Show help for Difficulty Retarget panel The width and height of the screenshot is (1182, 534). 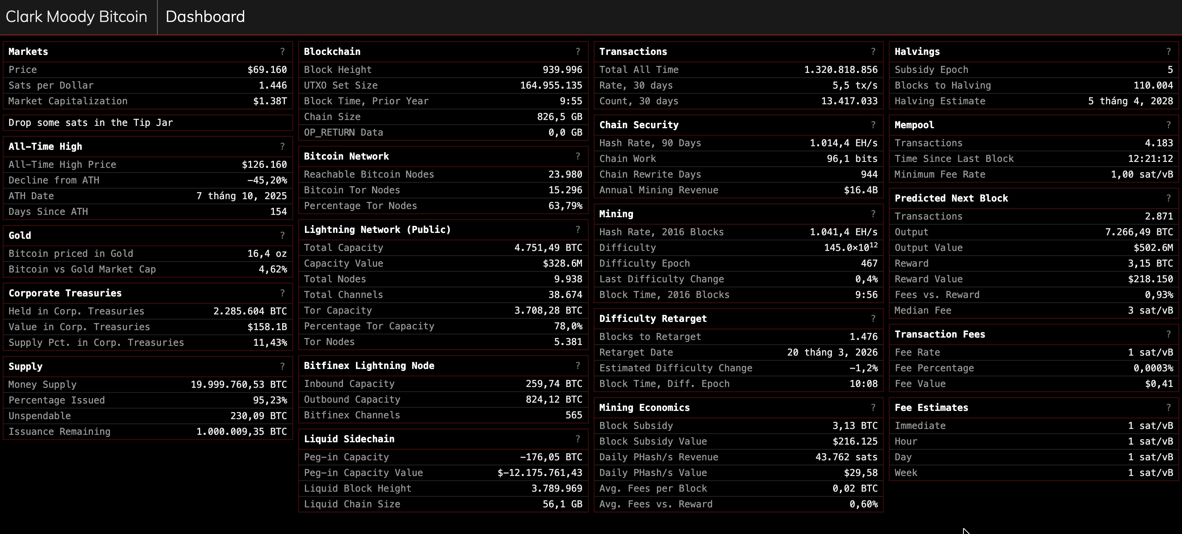click(873, 318)
